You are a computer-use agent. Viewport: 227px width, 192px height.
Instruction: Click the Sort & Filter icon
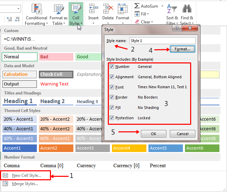(x=172, y=9)
